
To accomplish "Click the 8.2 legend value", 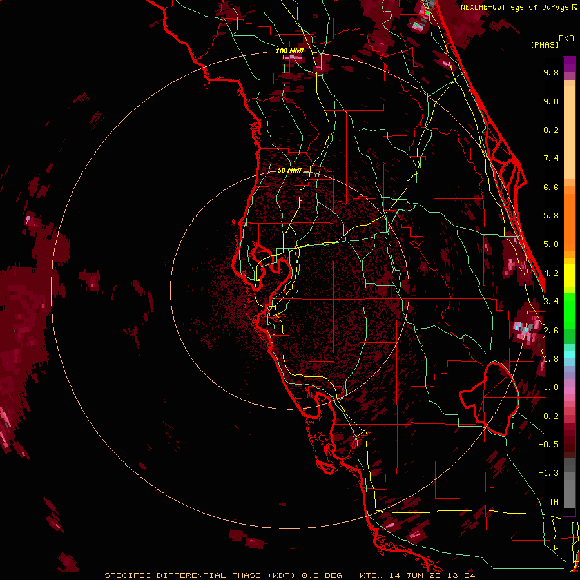I will coord(551,130).
